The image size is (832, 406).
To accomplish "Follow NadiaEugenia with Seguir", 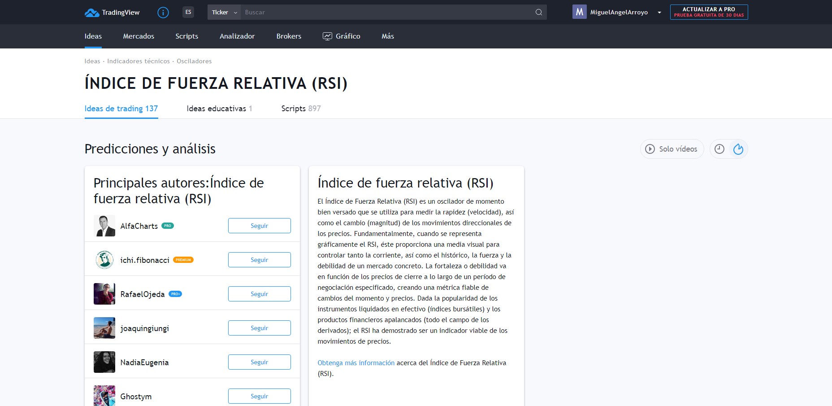I will tap(259, 362).
